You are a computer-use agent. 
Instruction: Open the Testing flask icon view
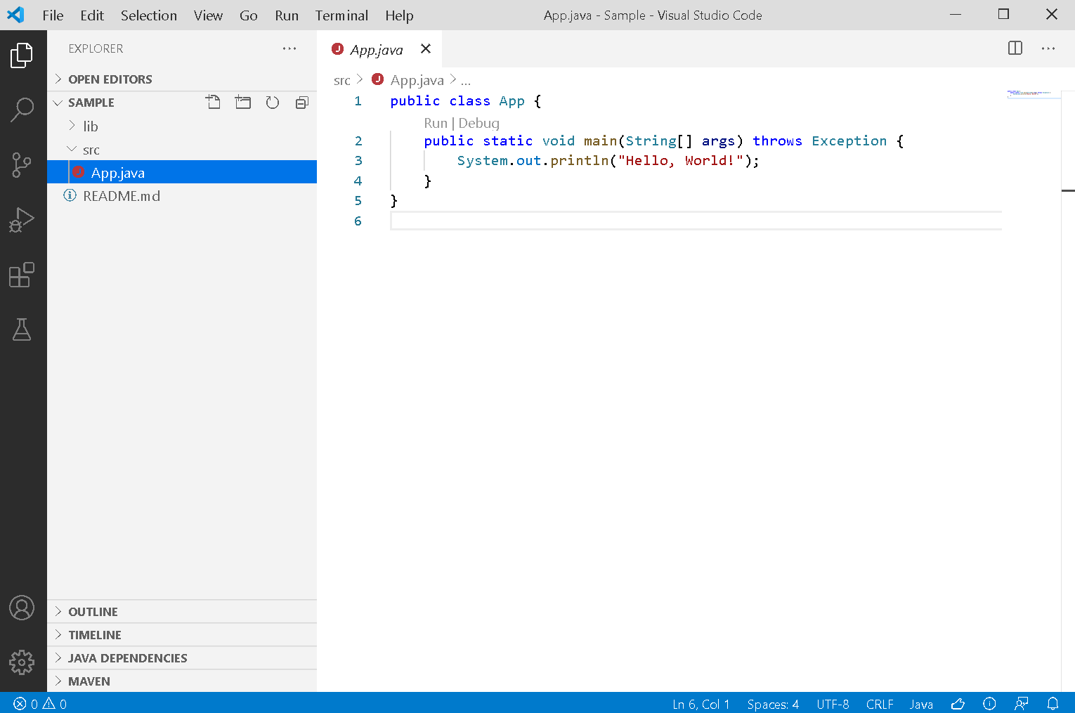tap(22, 329)
